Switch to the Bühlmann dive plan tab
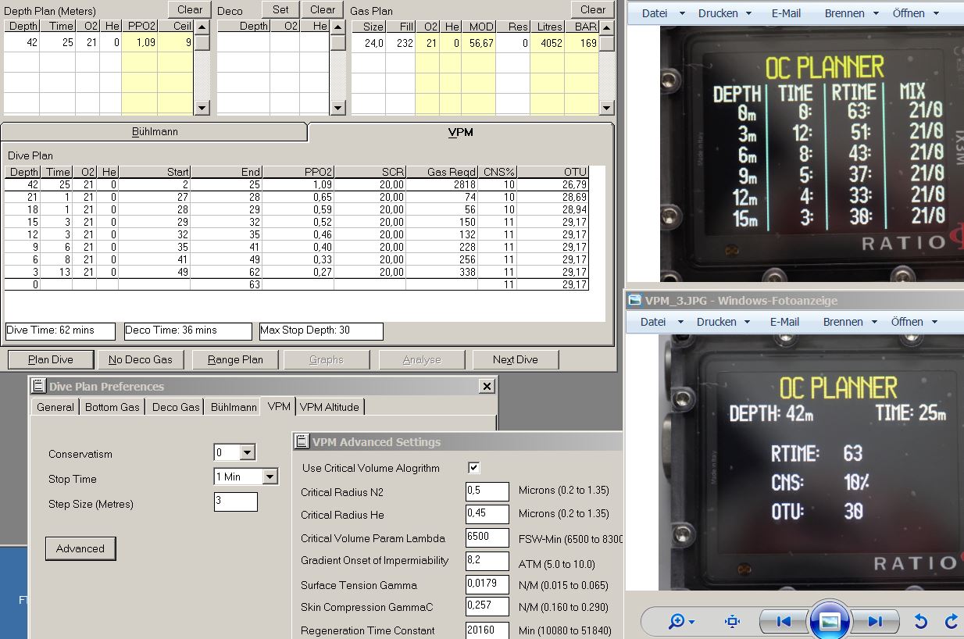Viewport: 964px width, 639px height. (154, 132)
